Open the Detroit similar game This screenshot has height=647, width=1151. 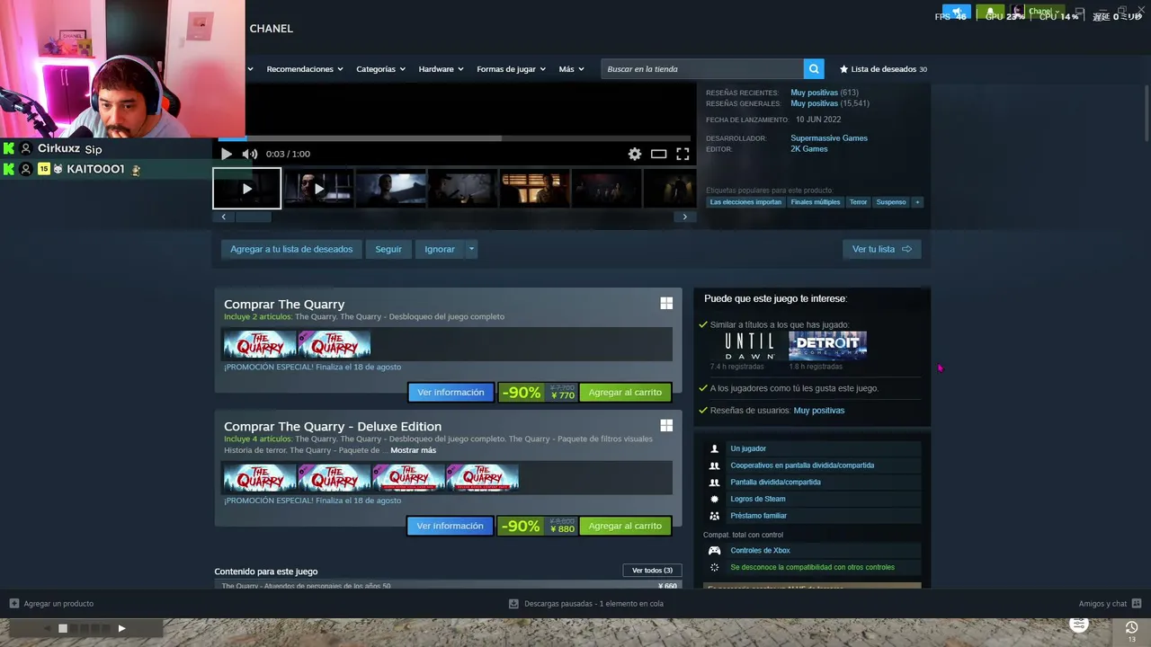(827, 346)
